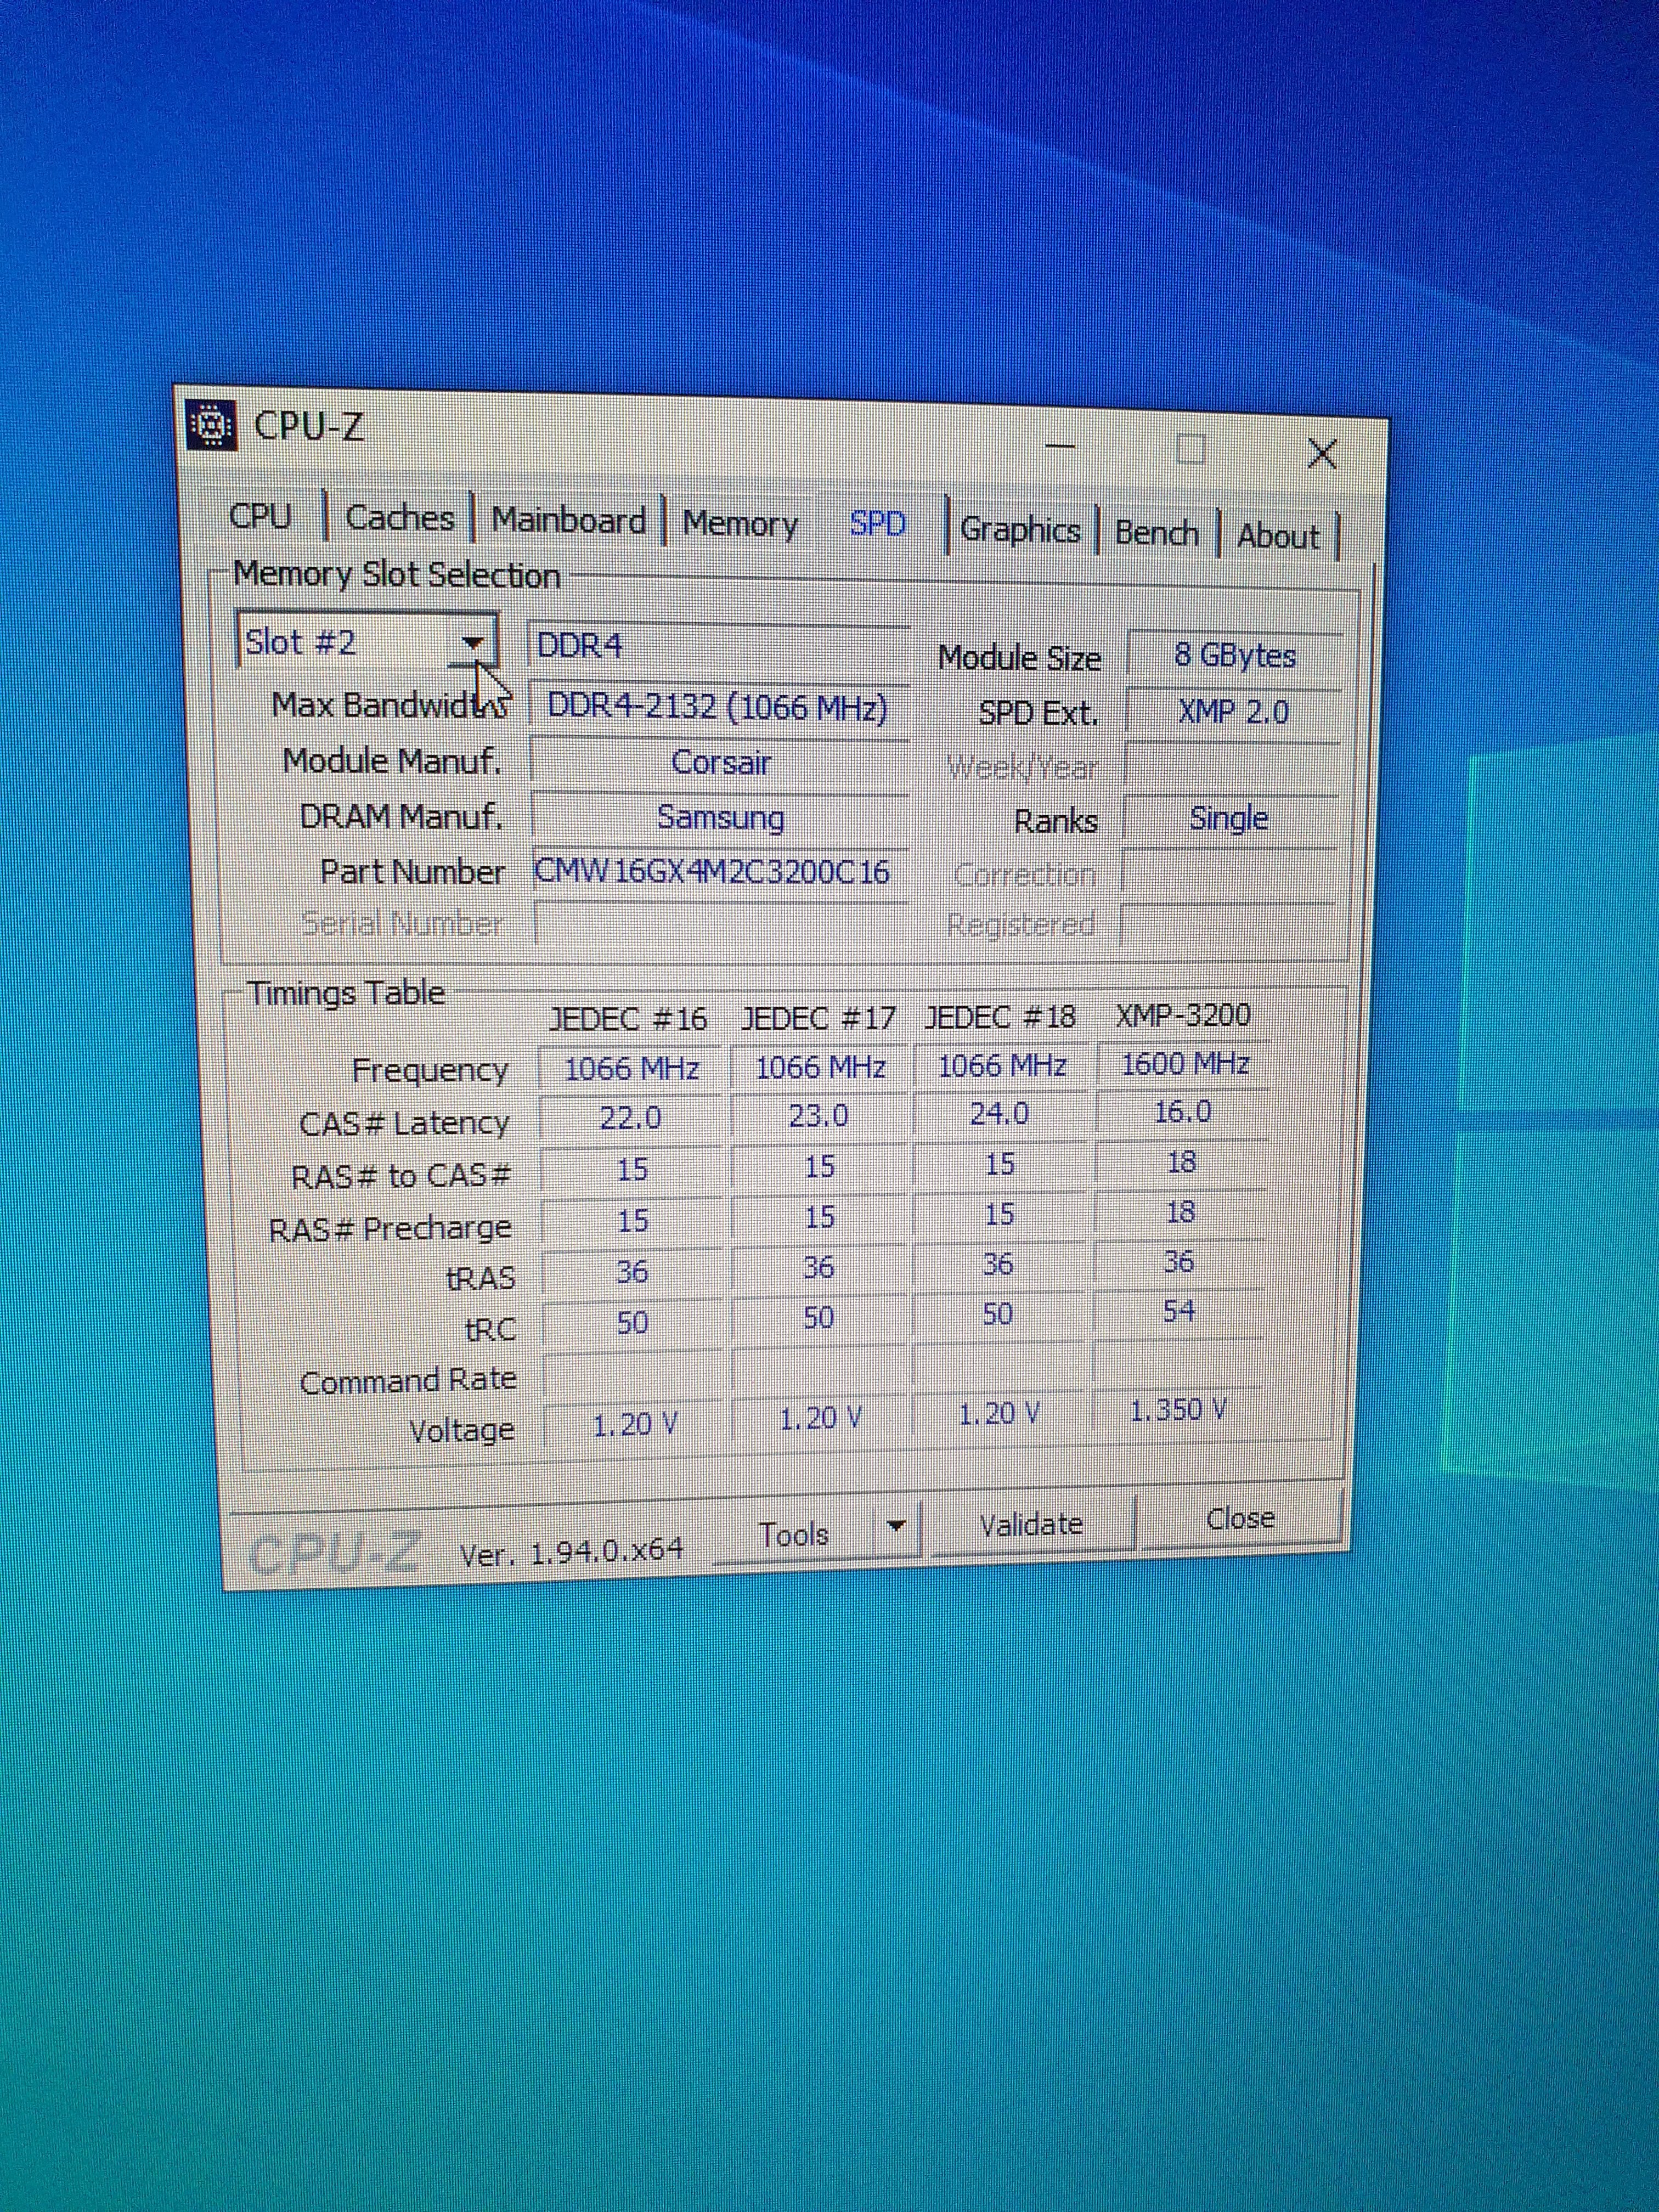Click the CPU-Z title bar icon
The height and width of the screenshot is (2212, 1659).
coord(212,427)
